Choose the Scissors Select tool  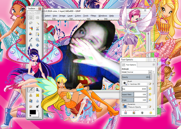point(37,28)
